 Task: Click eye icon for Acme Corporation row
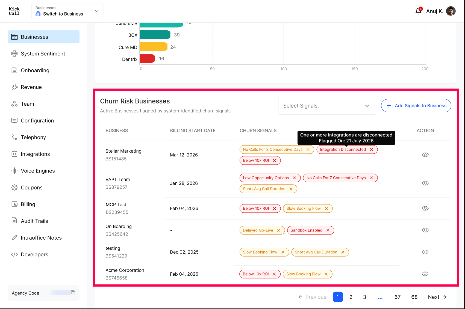coord(425,274)
